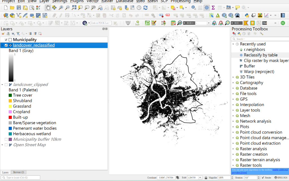Open the statistical summary Sigma icon
289x181 pixels.
point(213,8)
